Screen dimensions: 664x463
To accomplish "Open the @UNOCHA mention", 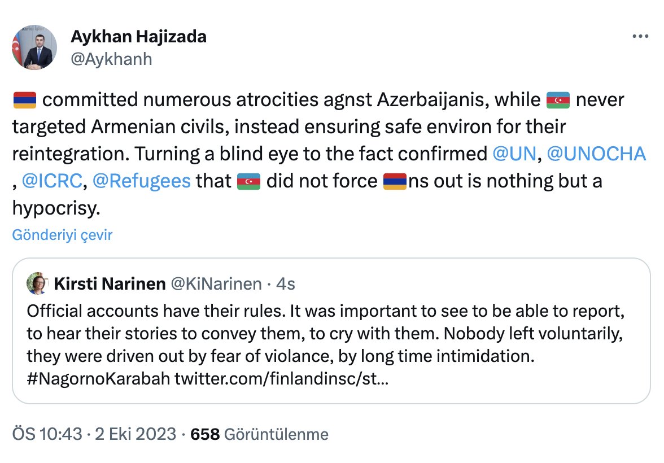I will tap(596, 154).
